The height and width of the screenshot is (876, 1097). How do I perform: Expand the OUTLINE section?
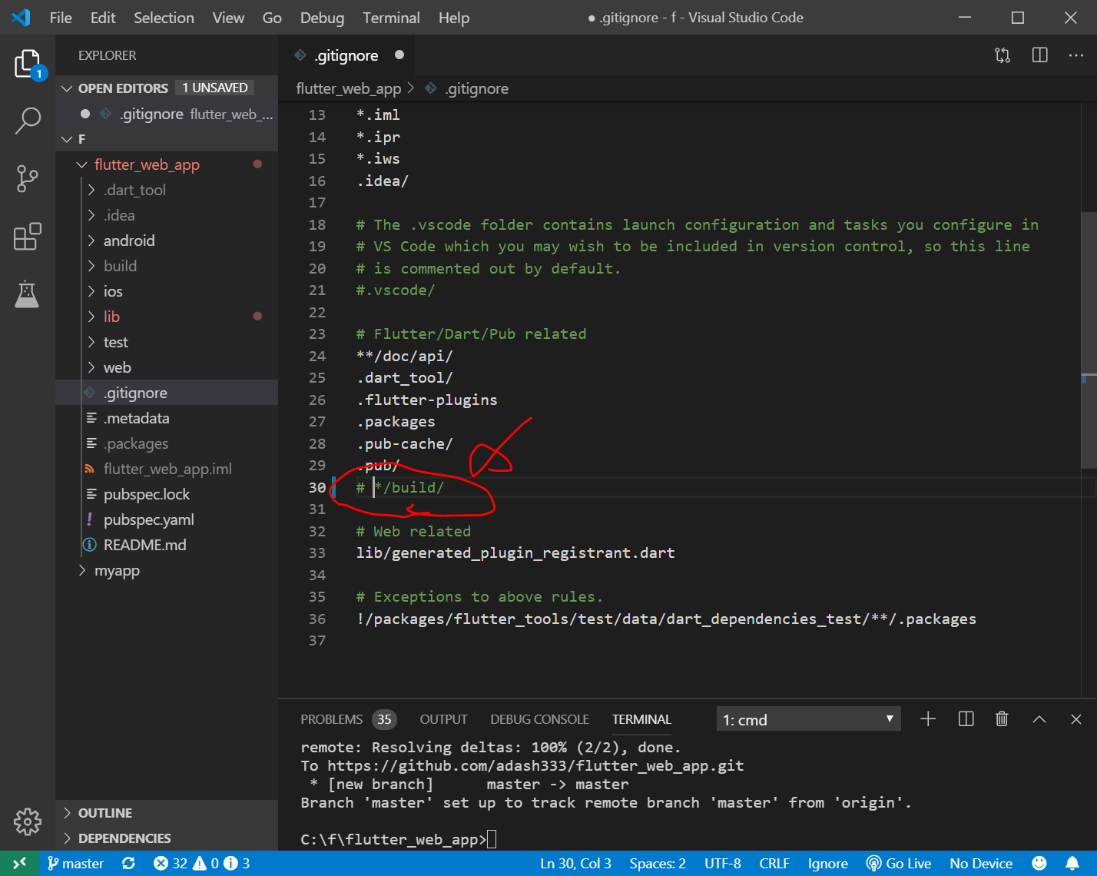105,813
